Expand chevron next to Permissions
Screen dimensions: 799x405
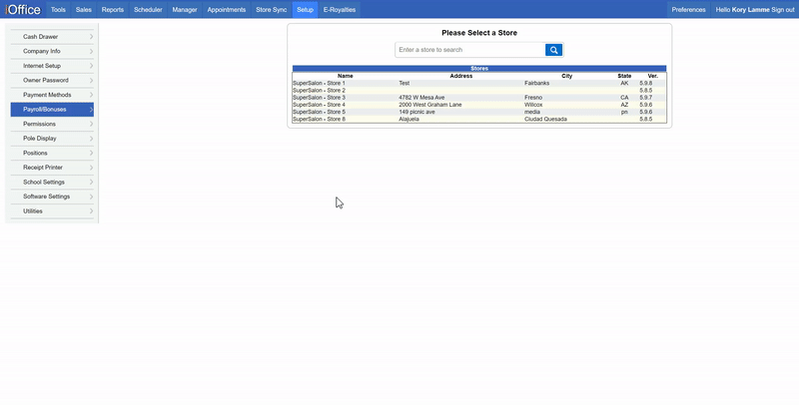(x=91, y=124)
